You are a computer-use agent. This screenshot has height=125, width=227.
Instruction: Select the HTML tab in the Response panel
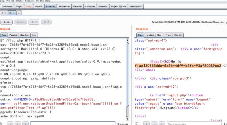coord(168,35)
